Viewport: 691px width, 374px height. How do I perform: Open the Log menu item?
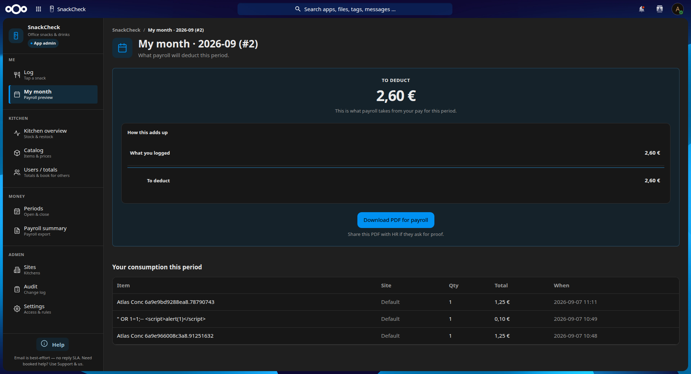click(x=53, y=75)
